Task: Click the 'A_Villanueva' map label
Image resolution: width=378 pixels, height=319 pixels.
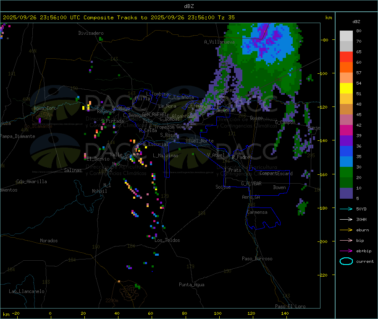Action: tap(219, 42)
